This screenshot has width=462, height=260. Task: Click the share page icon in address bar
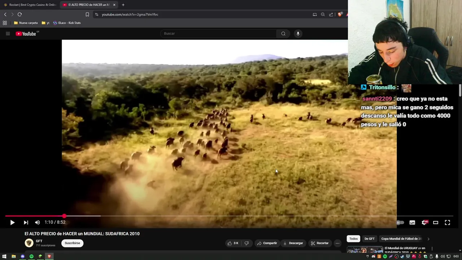coord(331,14)
